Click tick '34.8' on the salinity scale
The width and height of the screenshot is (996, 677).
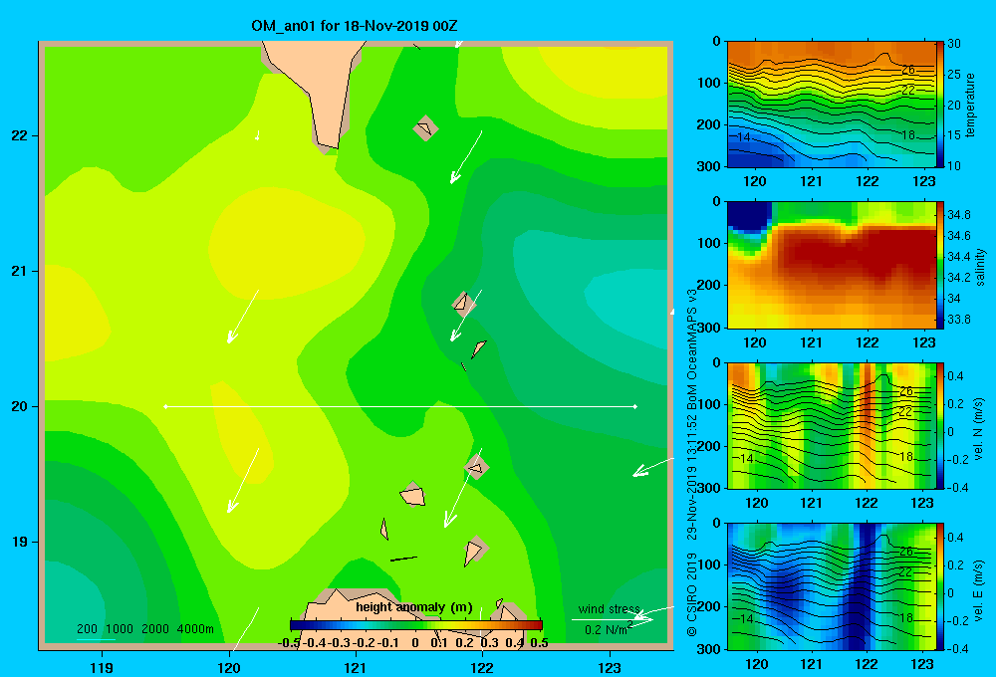point(958,215)
